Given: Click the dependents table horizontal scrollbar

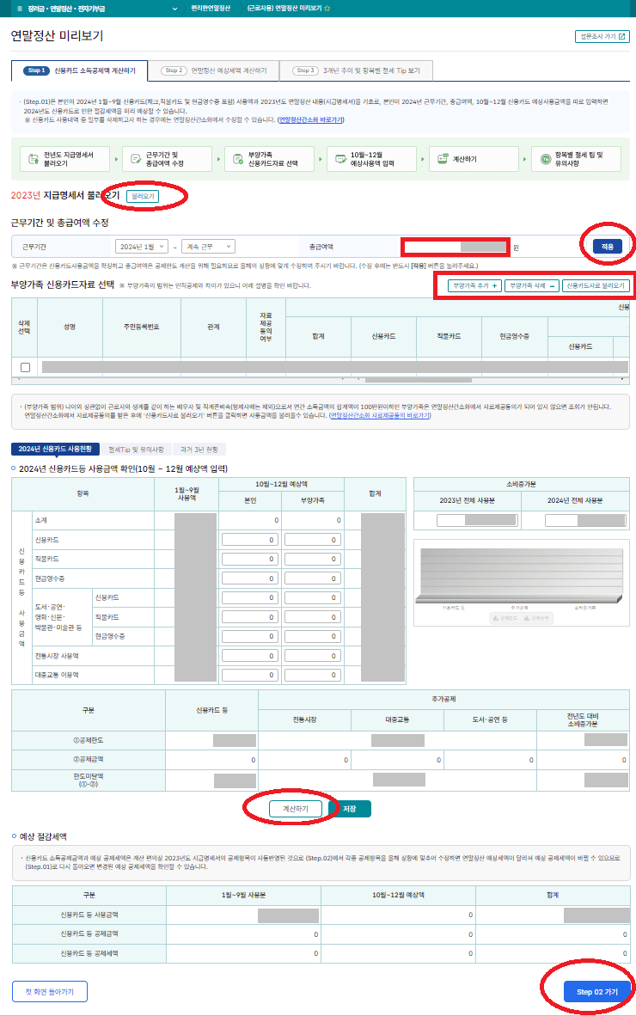Looking at the screenshot, I should 419,380.
